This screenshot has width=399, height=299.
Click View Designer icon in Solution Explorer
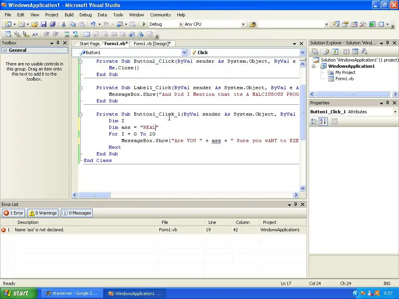355,52
